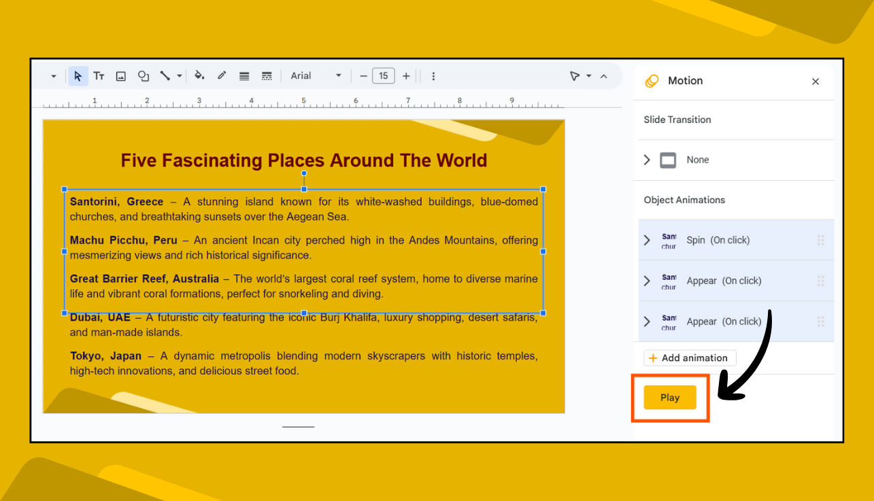This screenshot has height=501, width=874.
Task: Add a new animation
Action: (x=689, y=358)
